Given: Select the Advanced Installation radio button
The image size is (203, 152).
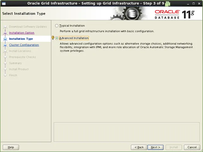Looking at the screenshot, I should [x=57, y=38].
